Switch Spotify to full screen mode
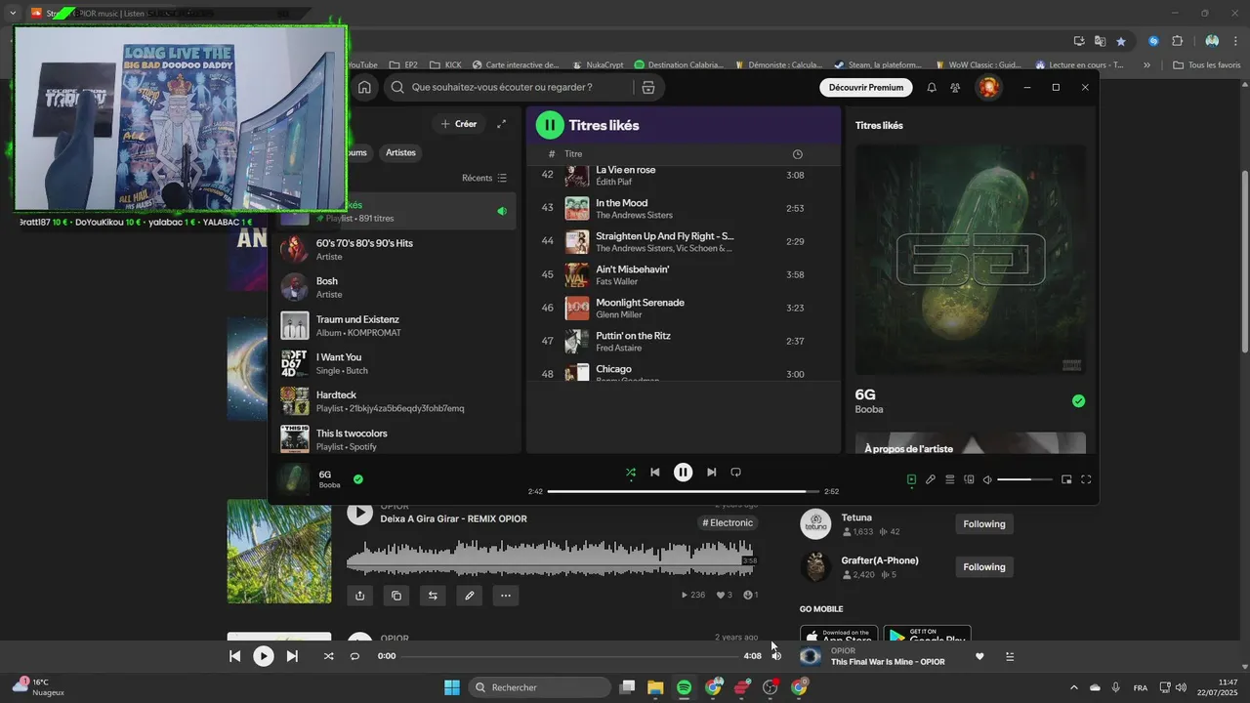The width and height of the screenshot is (1250, 703). [x=1086, y=479]
